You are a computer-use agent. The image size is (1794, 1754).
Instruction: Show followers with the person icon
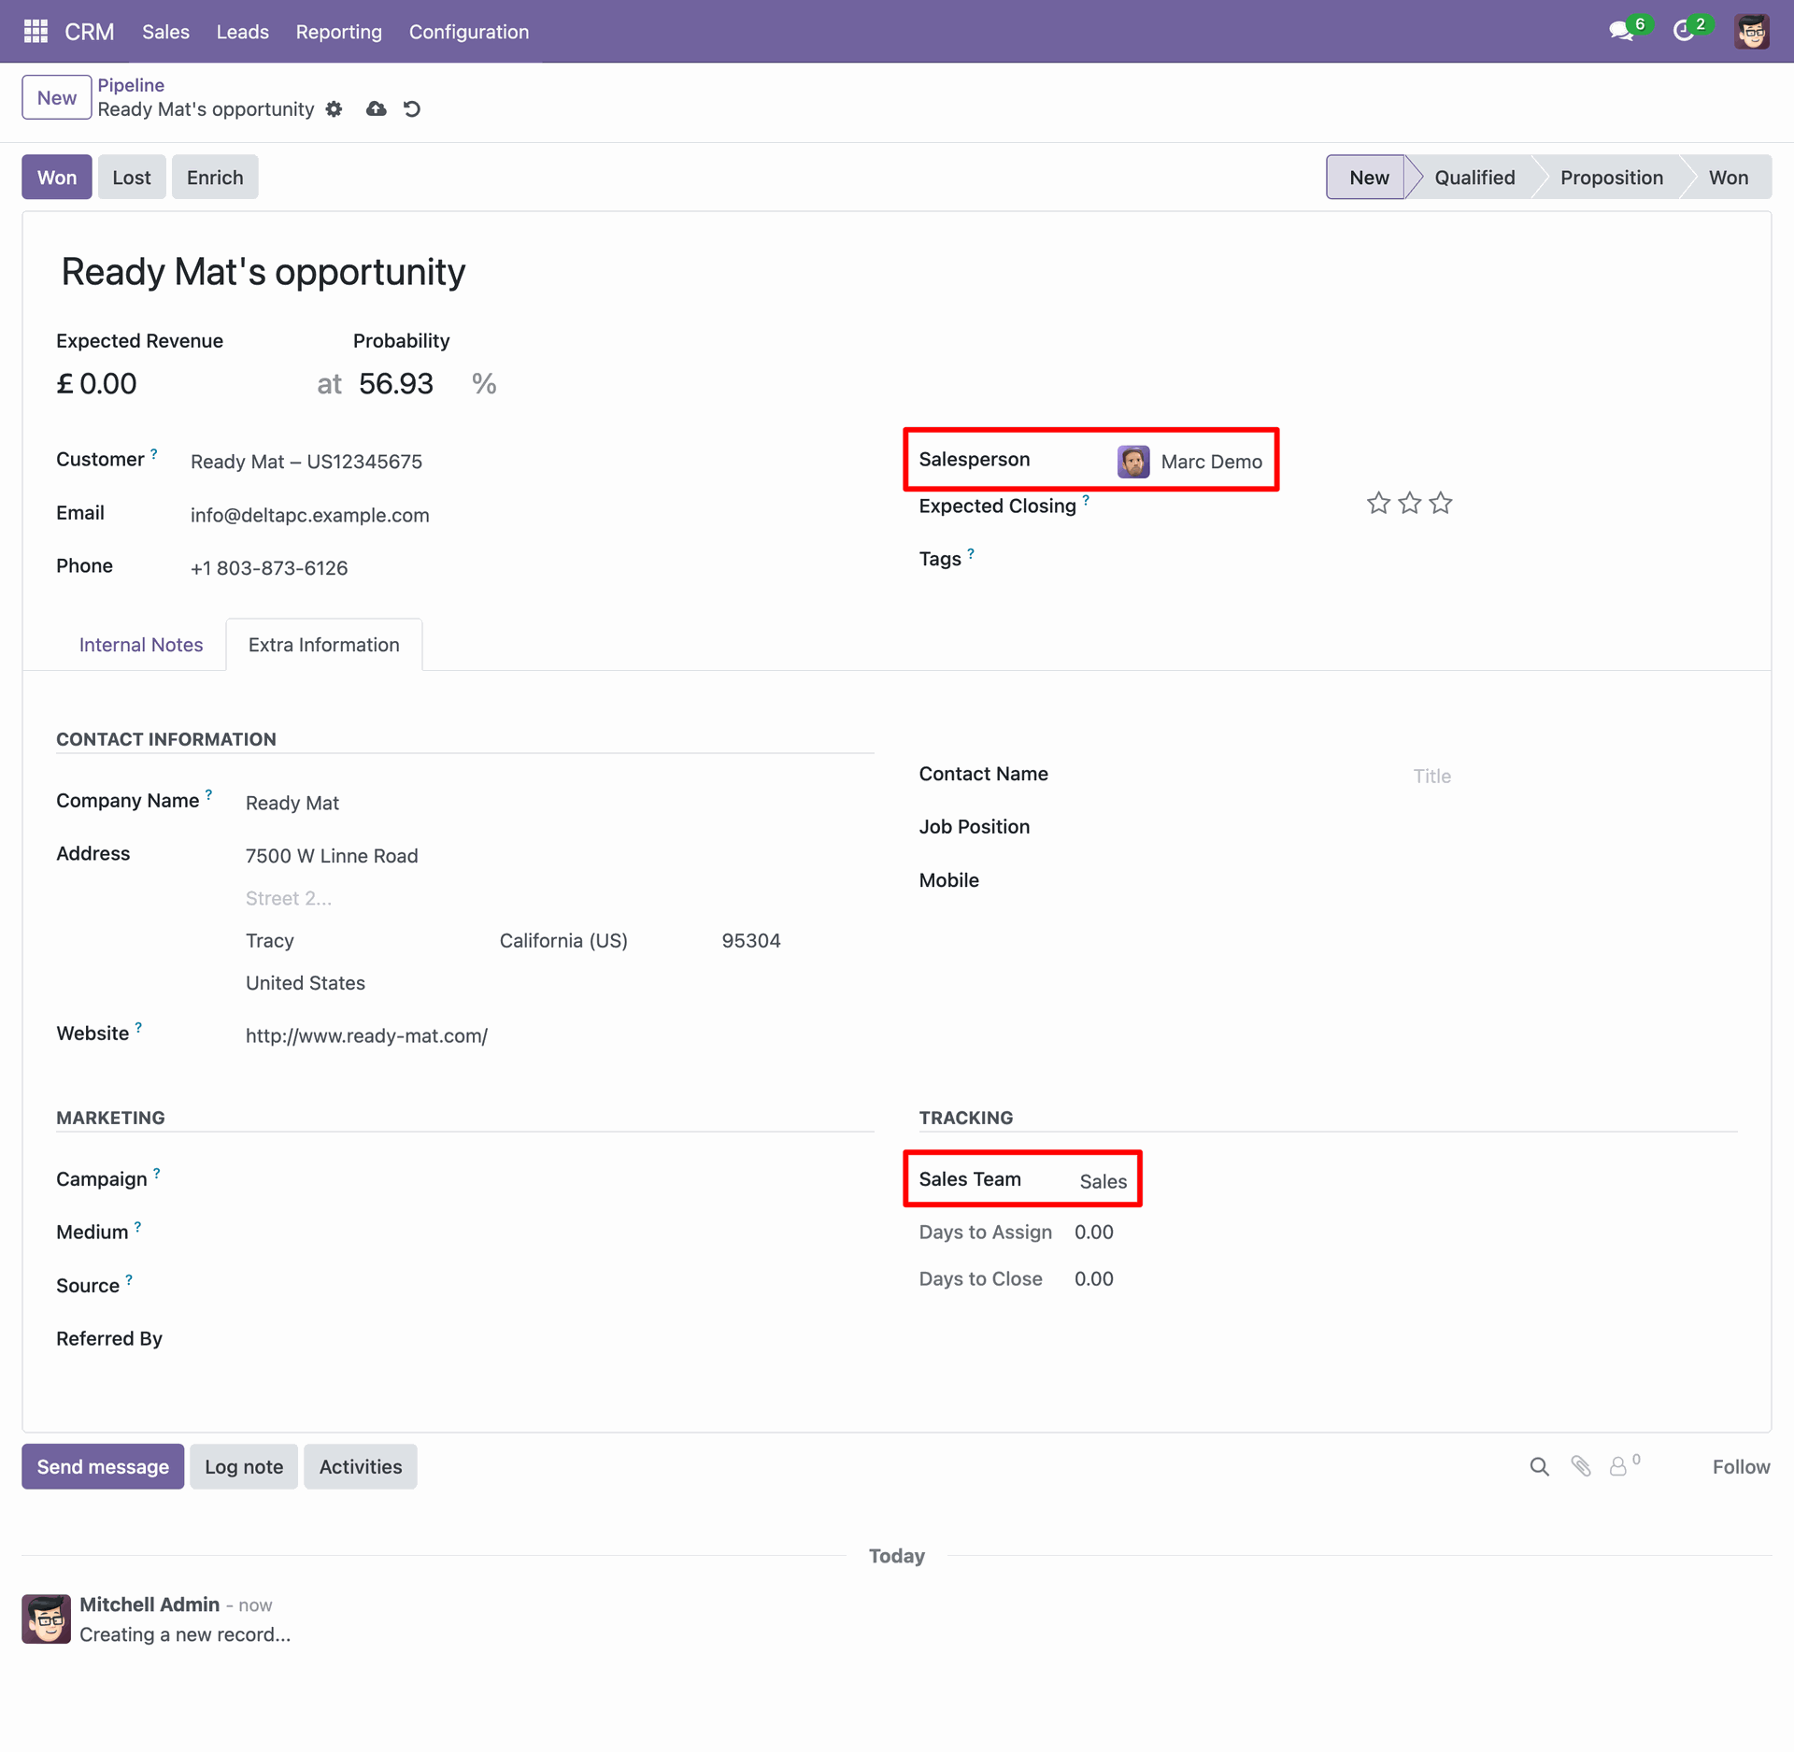tap(1618, 1467)
